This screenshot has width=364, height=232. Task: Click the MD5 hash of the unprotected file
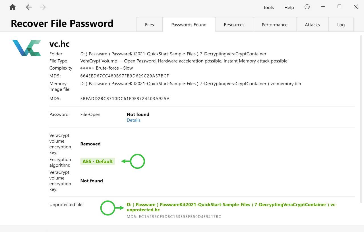pyautogui.click(x=174, y=216)
